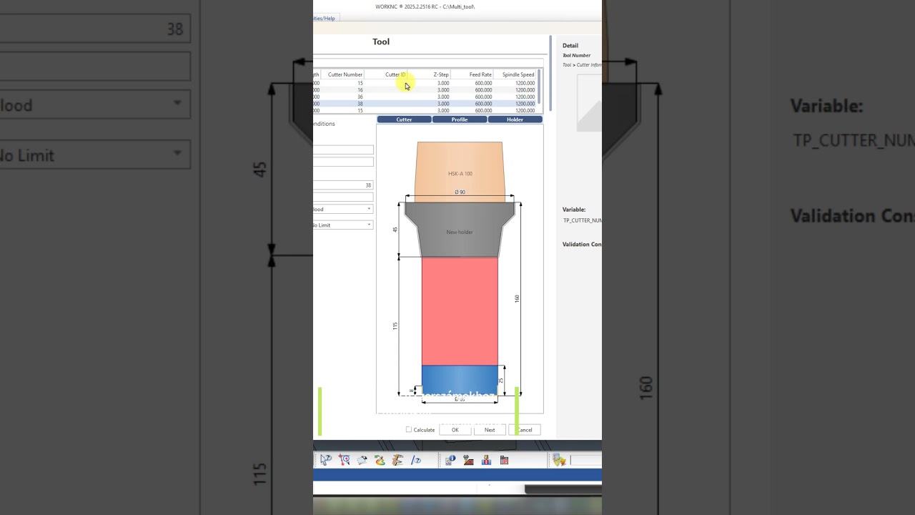The height and width of the screenshot is (515, 915).
Task: Click the Tool dialog blue vertical scrollbar
Action: click(x=550, y=73)
